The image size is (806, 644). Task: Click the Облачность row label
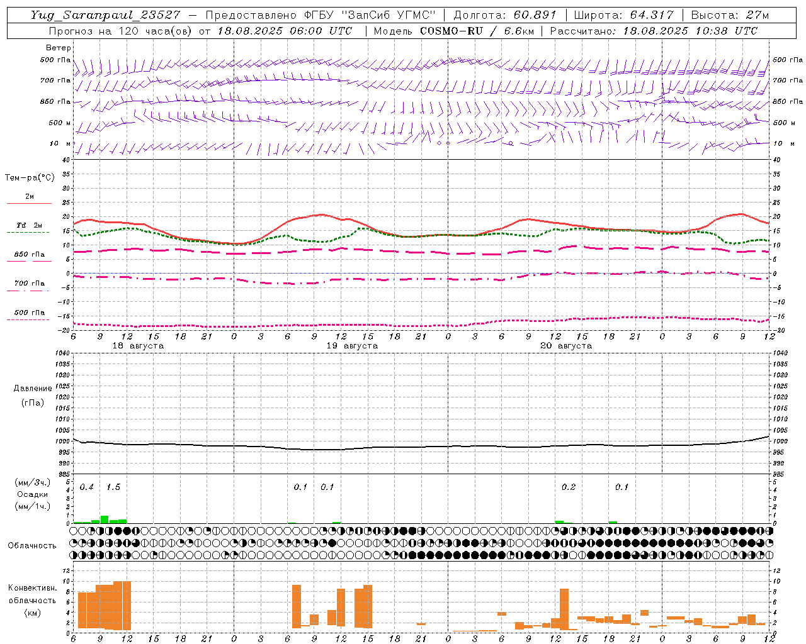[32, 546]
